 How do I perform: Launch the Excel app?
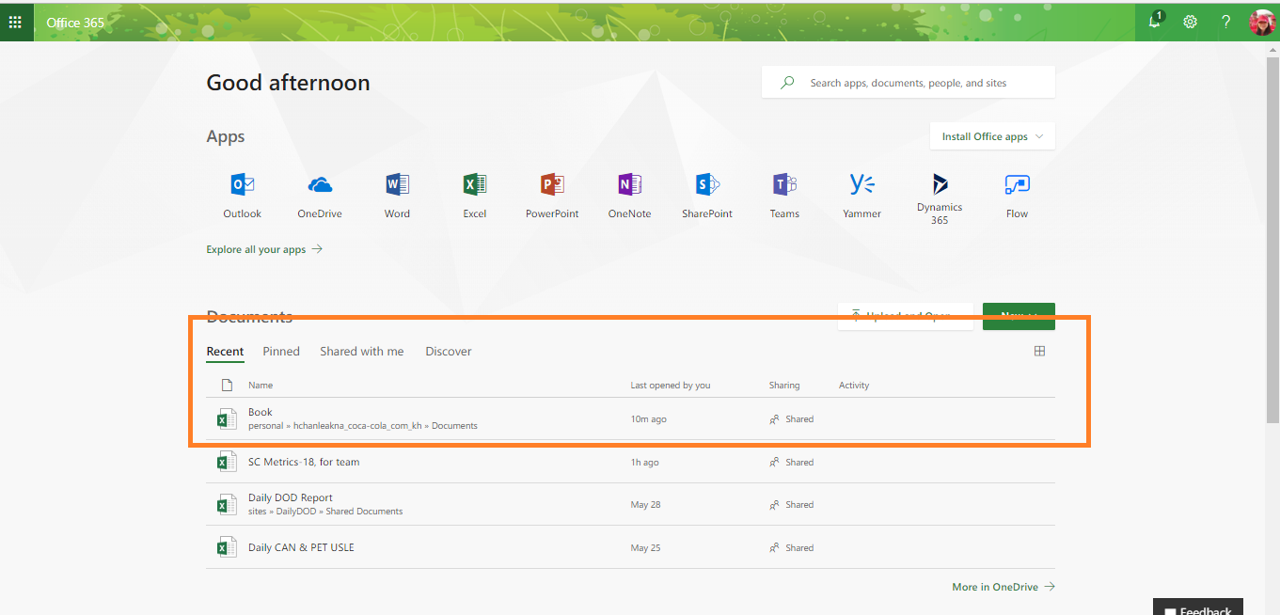(475, 196)
